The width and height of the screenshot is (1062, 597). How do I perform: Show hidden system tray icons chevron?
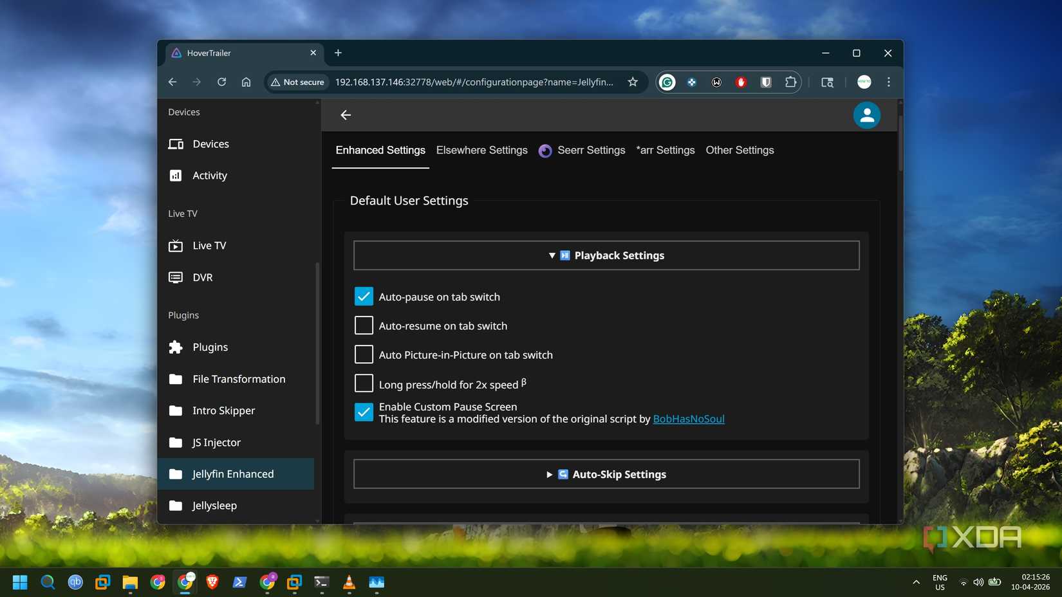point(916,582)
